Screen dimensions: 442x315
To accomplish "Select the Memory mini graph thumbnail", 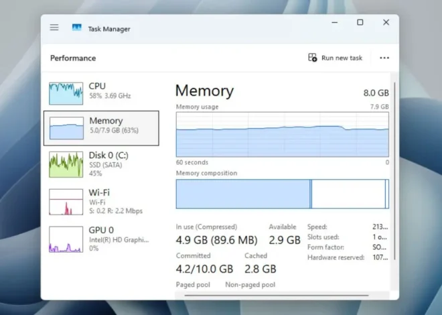I will click(x=66, y=128).
